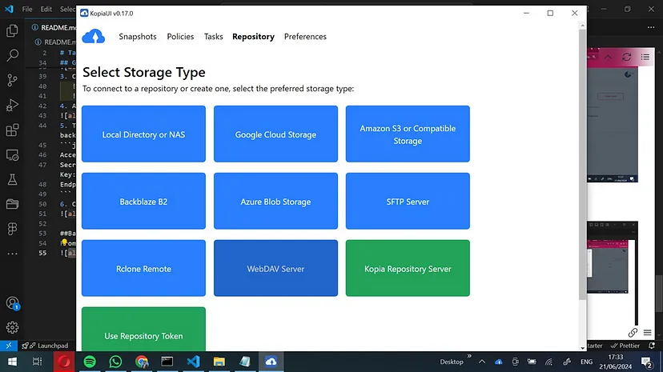Pick Backblaze B2 storage type

(143, 202)
